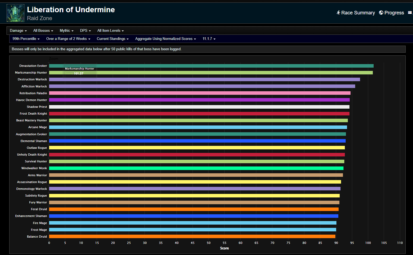The width and height of the screenshot is (413, 255).
Task: Click the Score axis title
Action: (224, 248)
